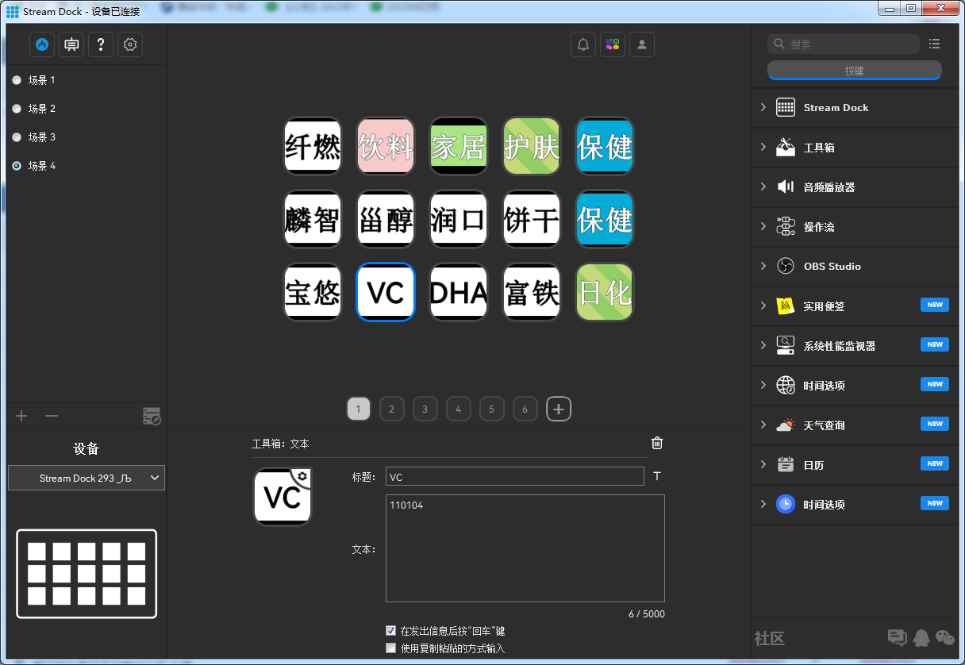
Task: Open the colorful store icon
Action: 613,44
